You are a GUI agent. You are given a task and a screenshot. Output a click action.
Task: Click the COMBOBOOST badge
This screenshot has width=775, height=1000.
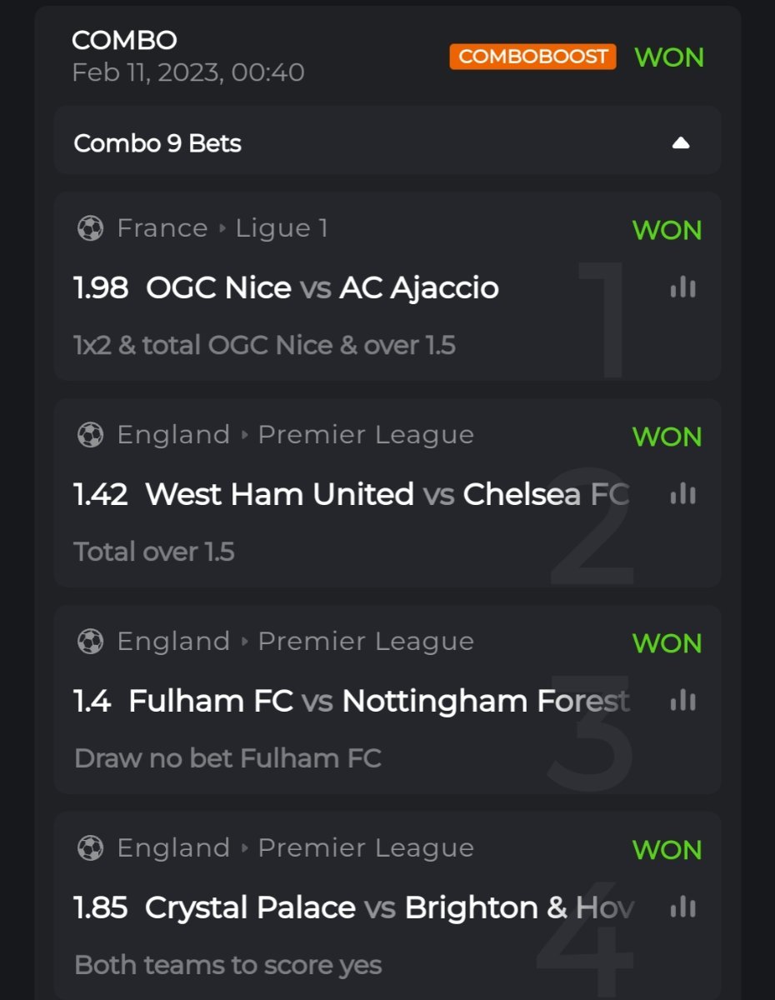[532, 57]
